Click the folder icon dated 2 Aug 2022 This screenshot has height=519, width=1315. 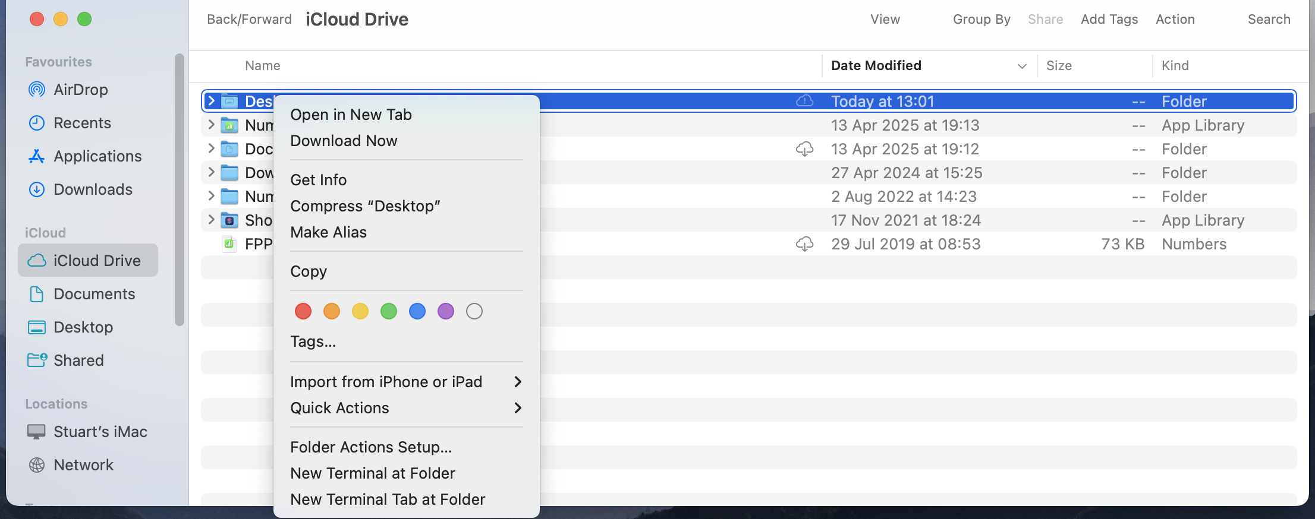[229, 197]
